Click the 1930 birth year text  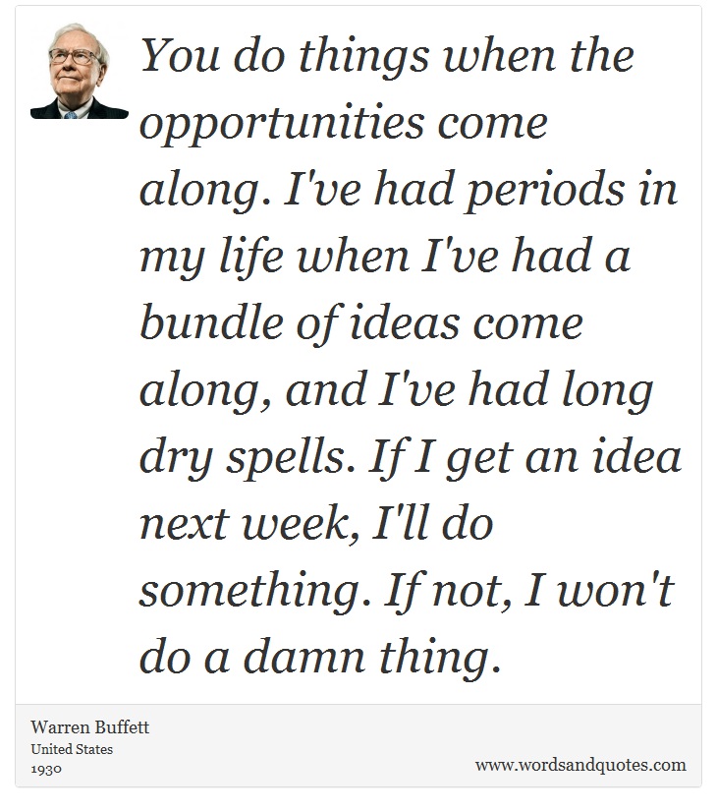tap(46, 769)
